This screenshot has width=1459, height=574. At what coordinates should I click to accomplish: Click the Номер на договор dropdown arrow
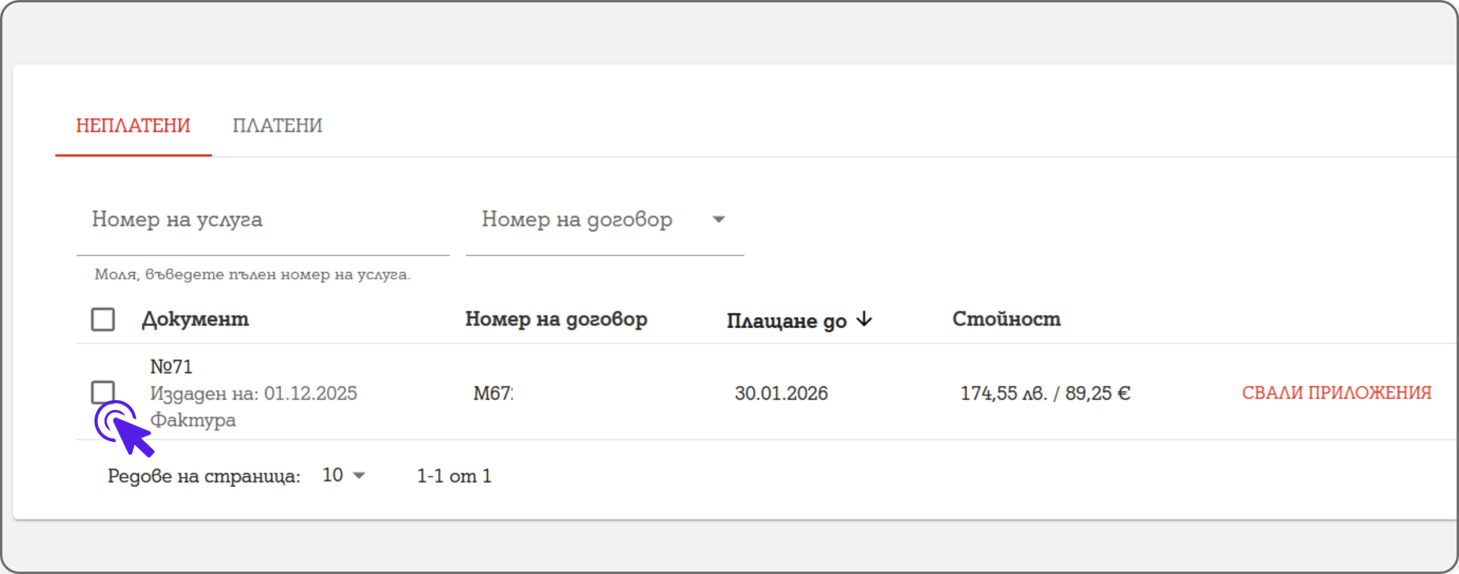click(x=719, y=219)
